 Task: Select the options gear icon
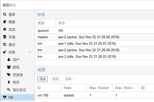(5, 29)
